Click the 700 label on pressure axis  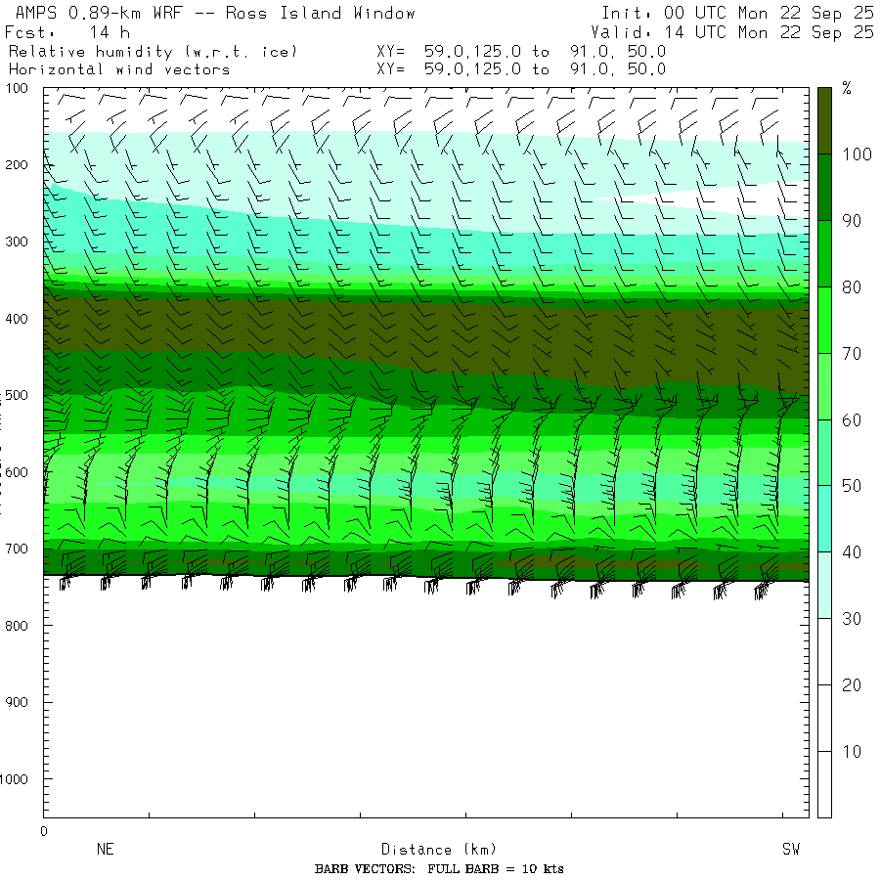pyautogui.click(x=17, y=549)
